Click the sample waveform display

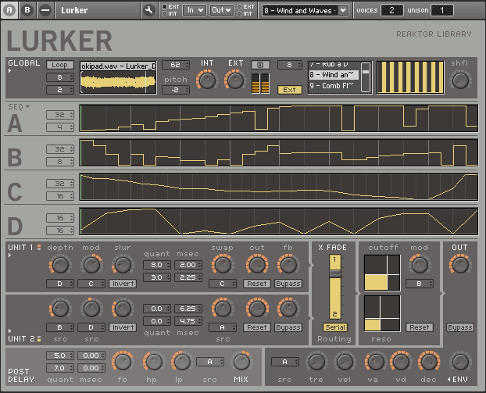[x=118, y=82]
